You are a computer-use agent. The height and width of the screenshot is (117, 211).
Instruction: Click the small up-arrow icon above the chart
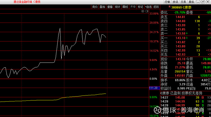tap(143, 11)
